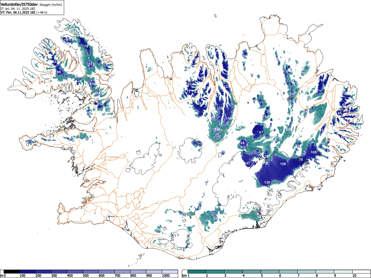Click the 72 value label
Screen dimensions: 371x278
pyautogui.click(x=188, y=92)
